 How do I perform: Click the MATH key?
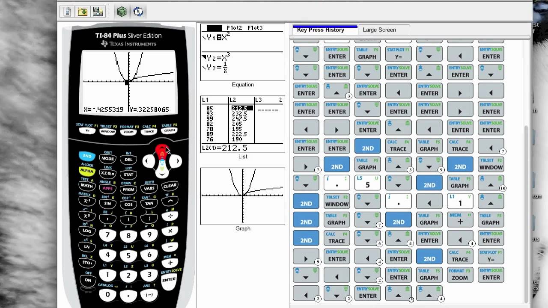click(87, 186)
